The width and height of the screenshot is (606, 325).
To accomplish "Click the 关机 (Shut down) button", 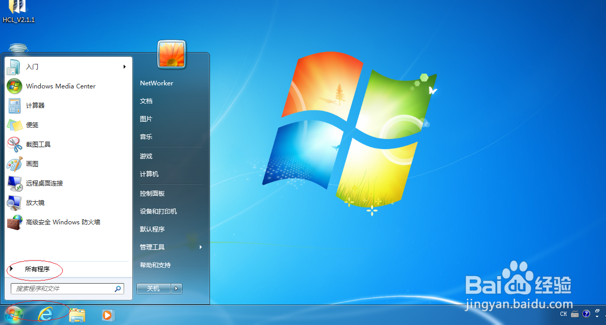I will (x=153, y=289).
